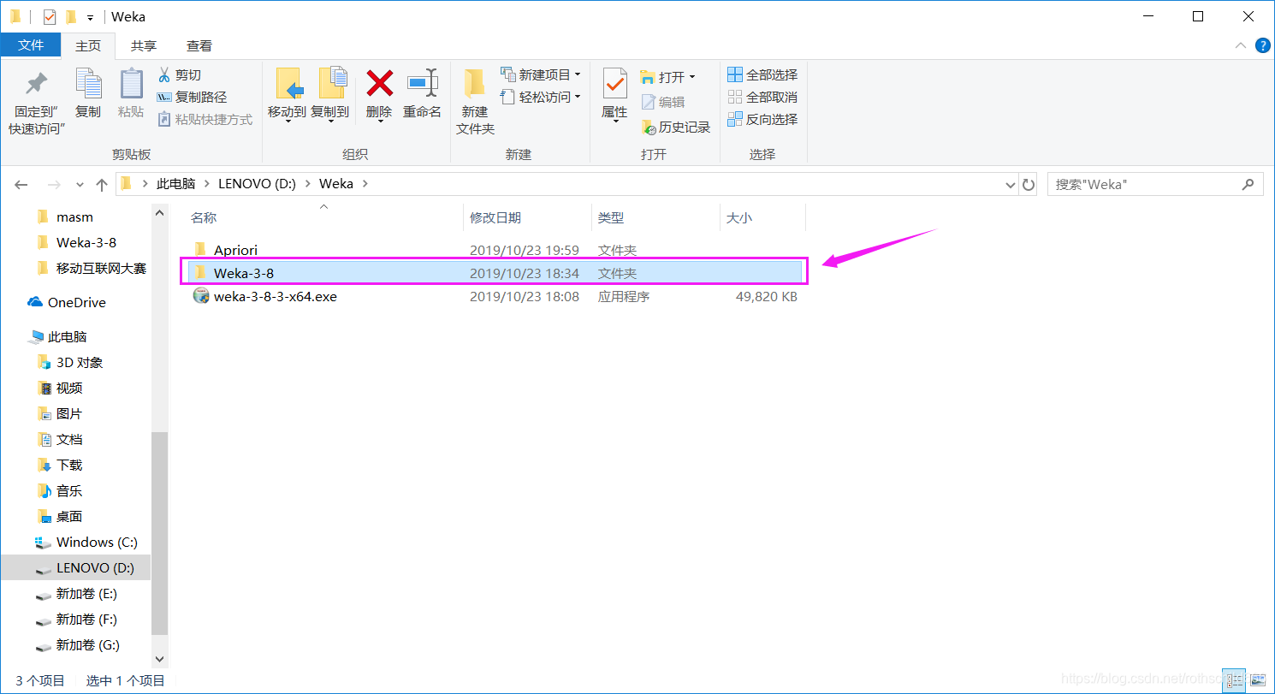
Task: Click 此电脑 in the navigation pane
Action: coord(67,337)
